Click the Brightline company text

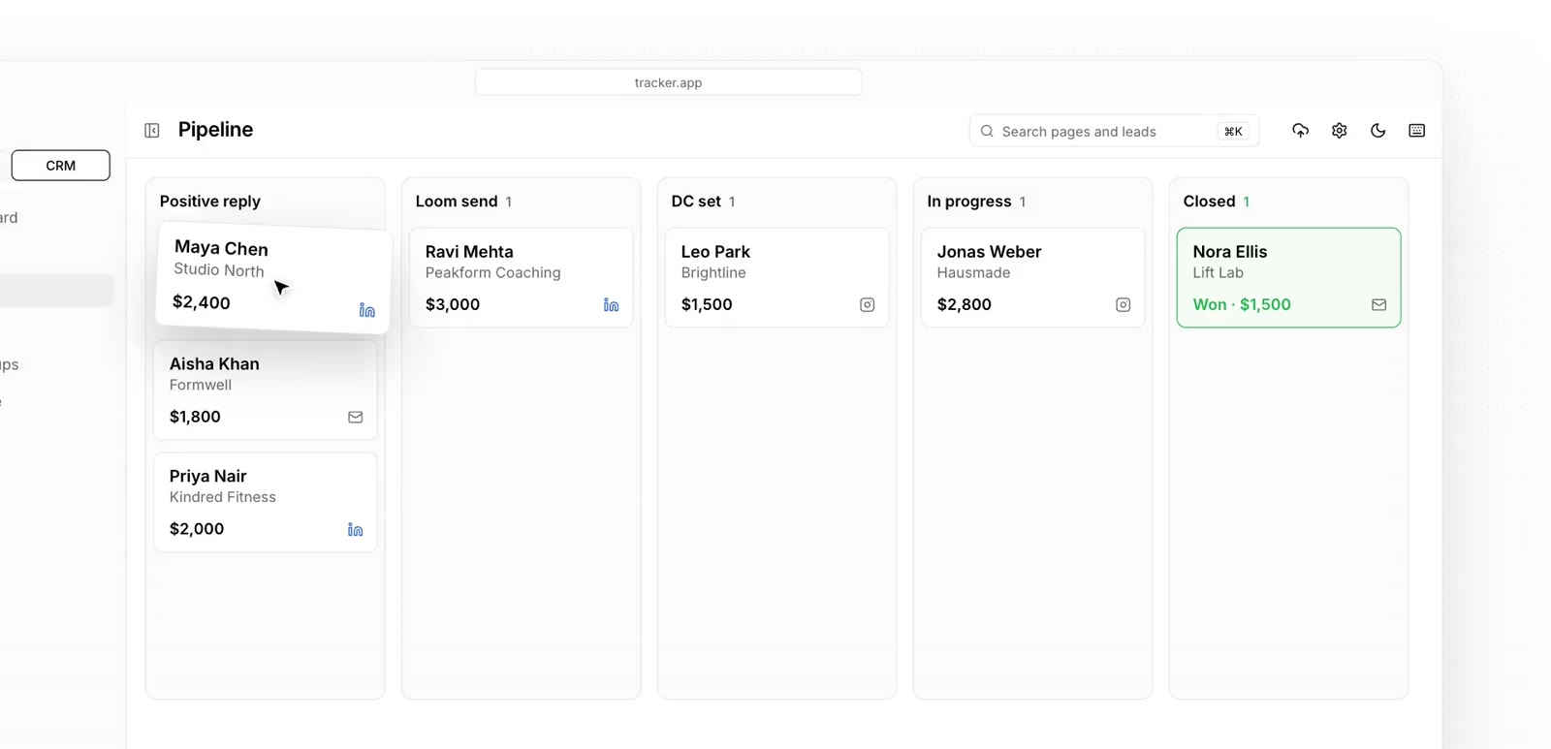point(713,273)
